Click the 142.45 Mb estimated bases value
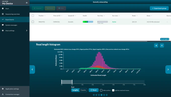This screenshot has height=97, width=171. pos(153,22)
